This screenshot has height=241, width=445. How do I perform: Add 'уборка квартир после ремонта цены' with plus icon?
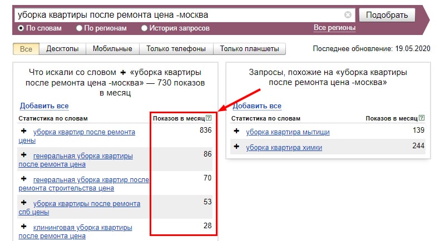pos(24,131)
